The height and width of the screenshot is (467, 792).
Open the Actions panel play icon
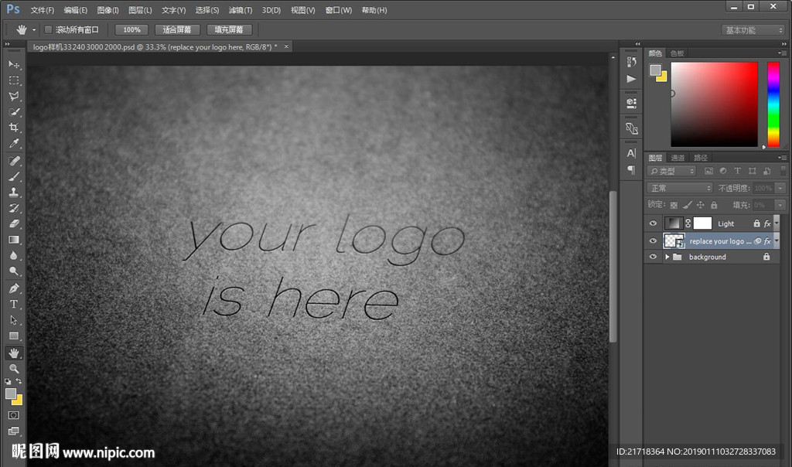click(x=631, y=79)
